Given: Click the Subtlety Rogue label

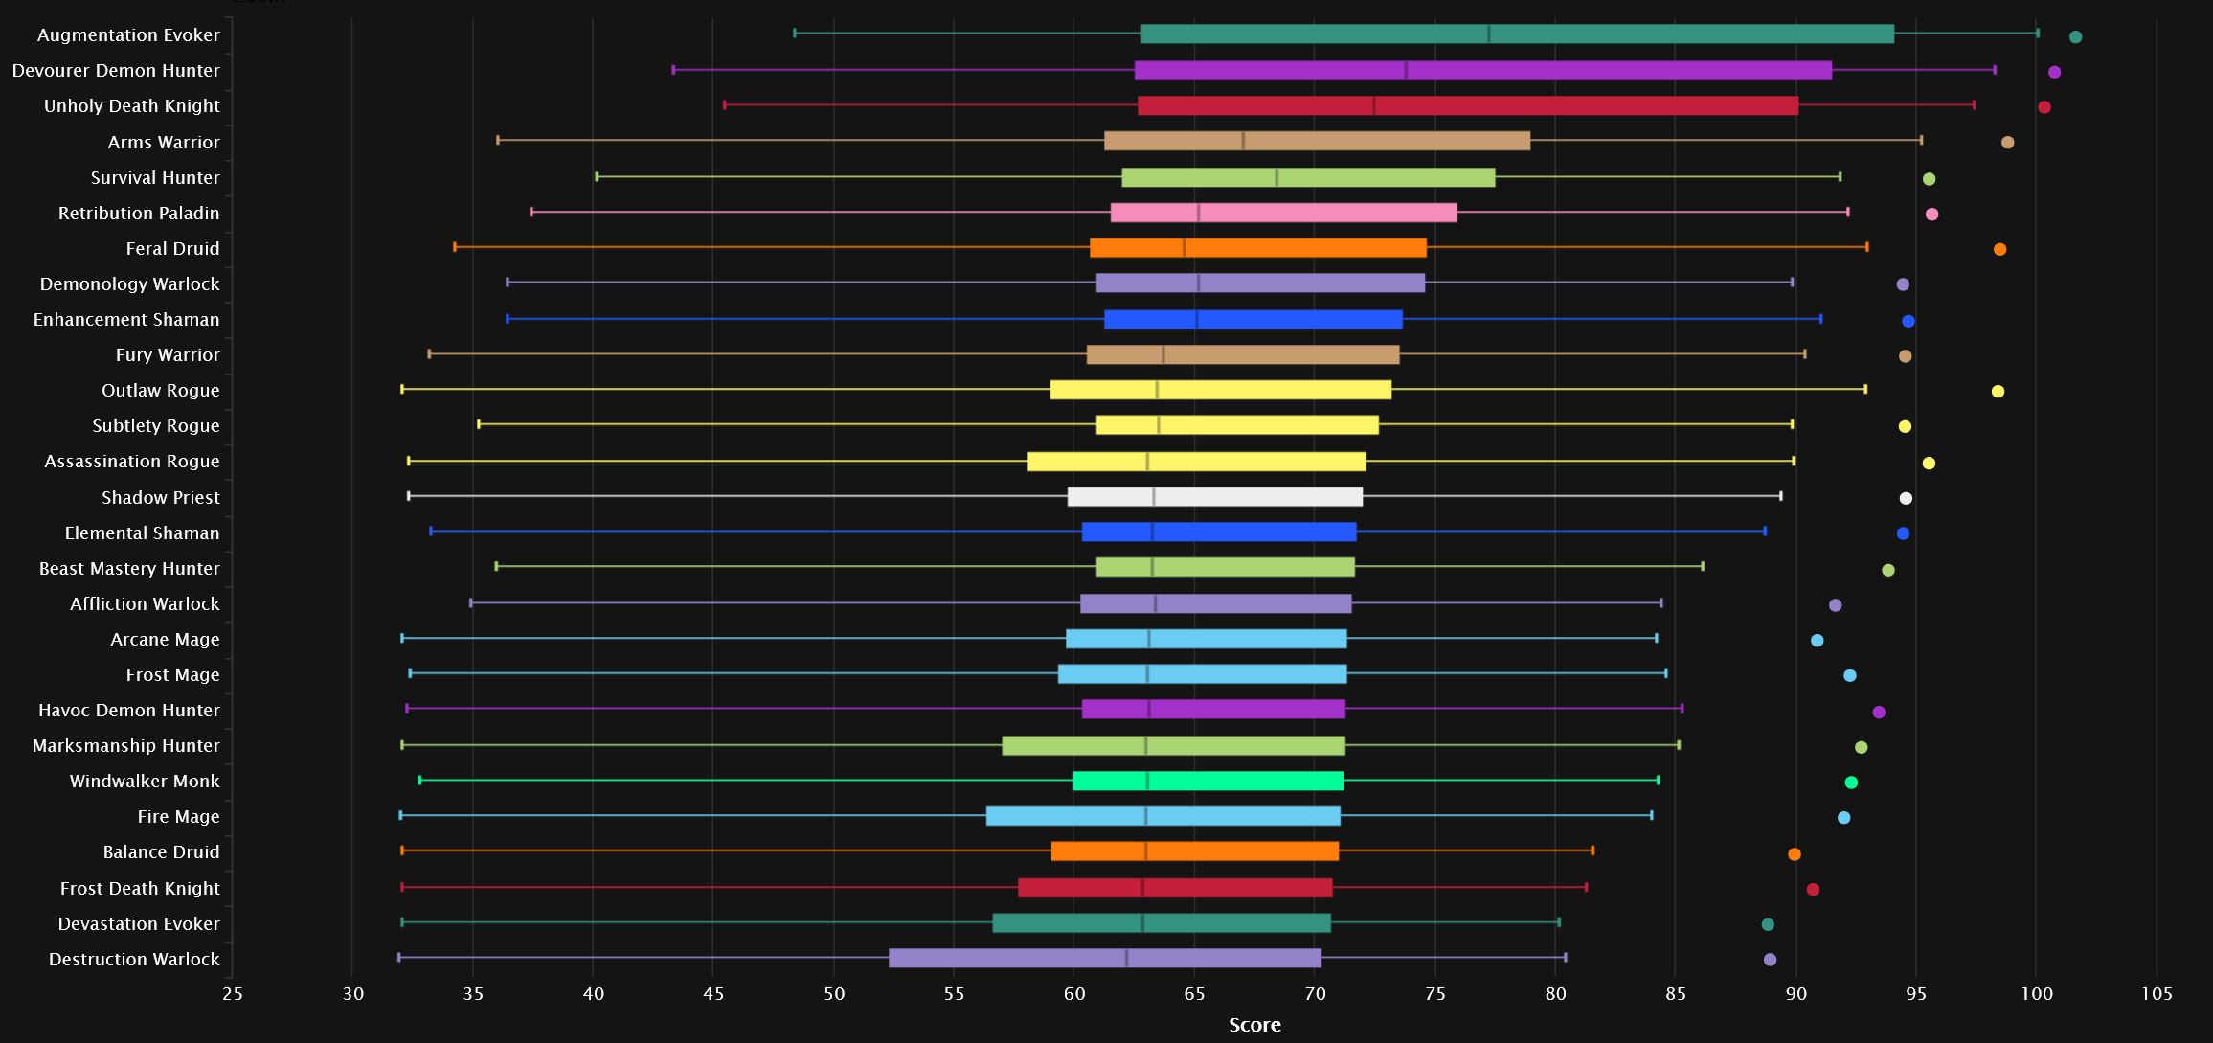Looking at the screenshot, I should click(x=156, y=426).
